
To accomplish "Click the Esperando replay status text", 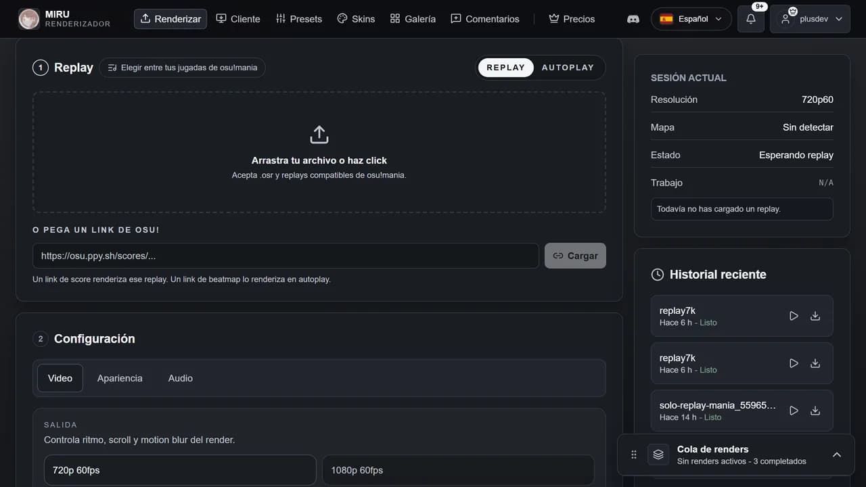I will (x=796, y=155).
